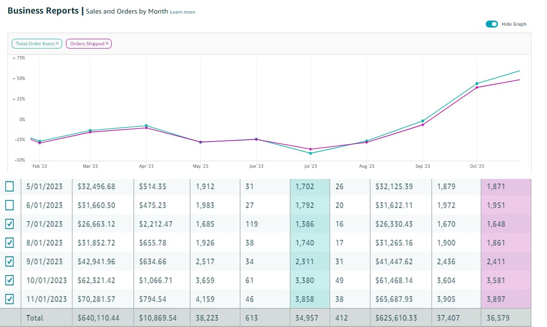Click the $70,281.57 sales cell
Screen dimensions: 547x327
coord(96,299)
